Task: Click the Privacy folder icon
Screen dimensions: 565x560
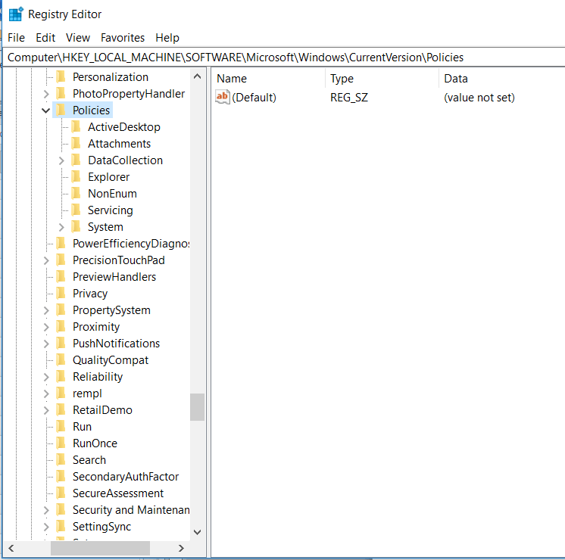Action: (x=61, y=293)
